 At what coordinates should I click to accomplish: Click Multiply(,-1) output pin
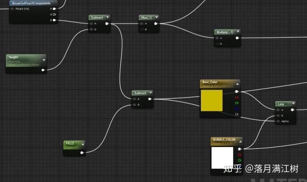(x=237, y=38)
